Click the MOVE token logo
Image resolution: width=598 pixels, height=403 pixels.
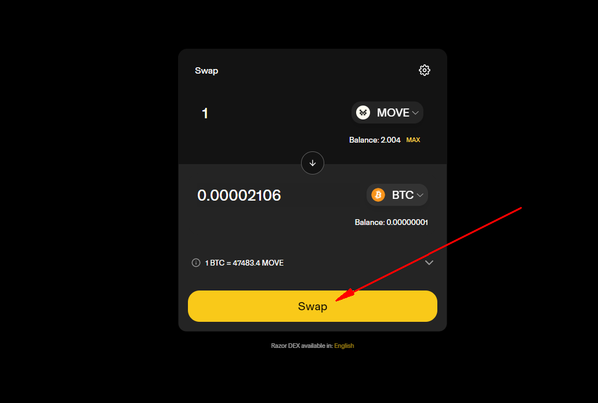point(363,112)
